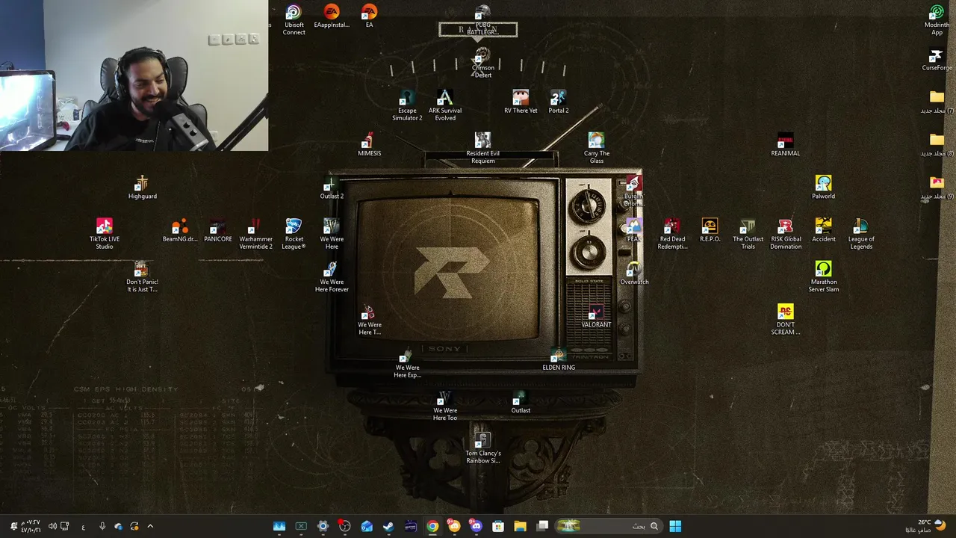This screenshot has width=956, height=538.
Task: Select the ELDEN RING shortcut
Action: (x=559, y=359)
